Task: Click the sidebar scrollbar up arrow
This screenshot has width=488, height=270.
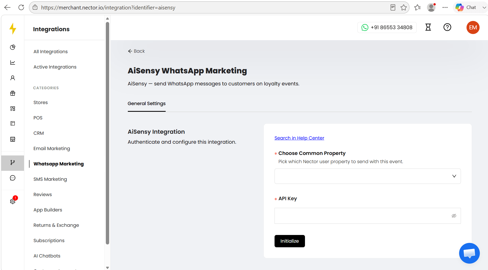Action: 107,18
